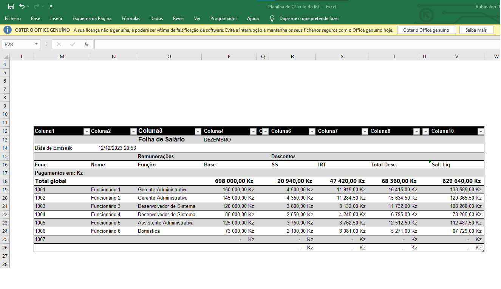The width and height of the screenshot is (501, 289).
Task: Select SS value 2 190,00 Kz
Action: (292, 231)
